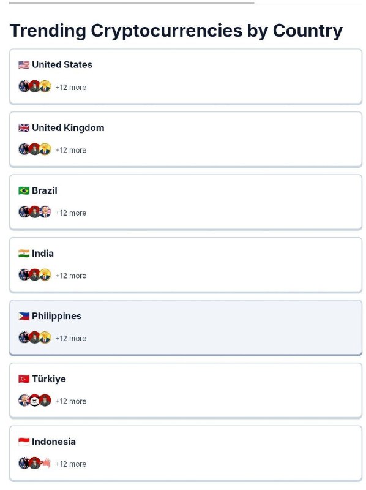This screenshot has height=490, width=366.
Task: Select the first coin icon under Türkiye
Action: pos(24,401)
